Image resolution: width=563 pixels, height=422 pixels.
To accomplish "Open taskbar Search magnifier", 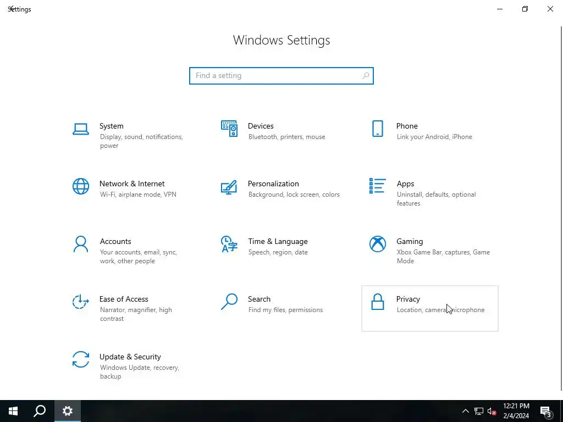I will click(40, 411).
